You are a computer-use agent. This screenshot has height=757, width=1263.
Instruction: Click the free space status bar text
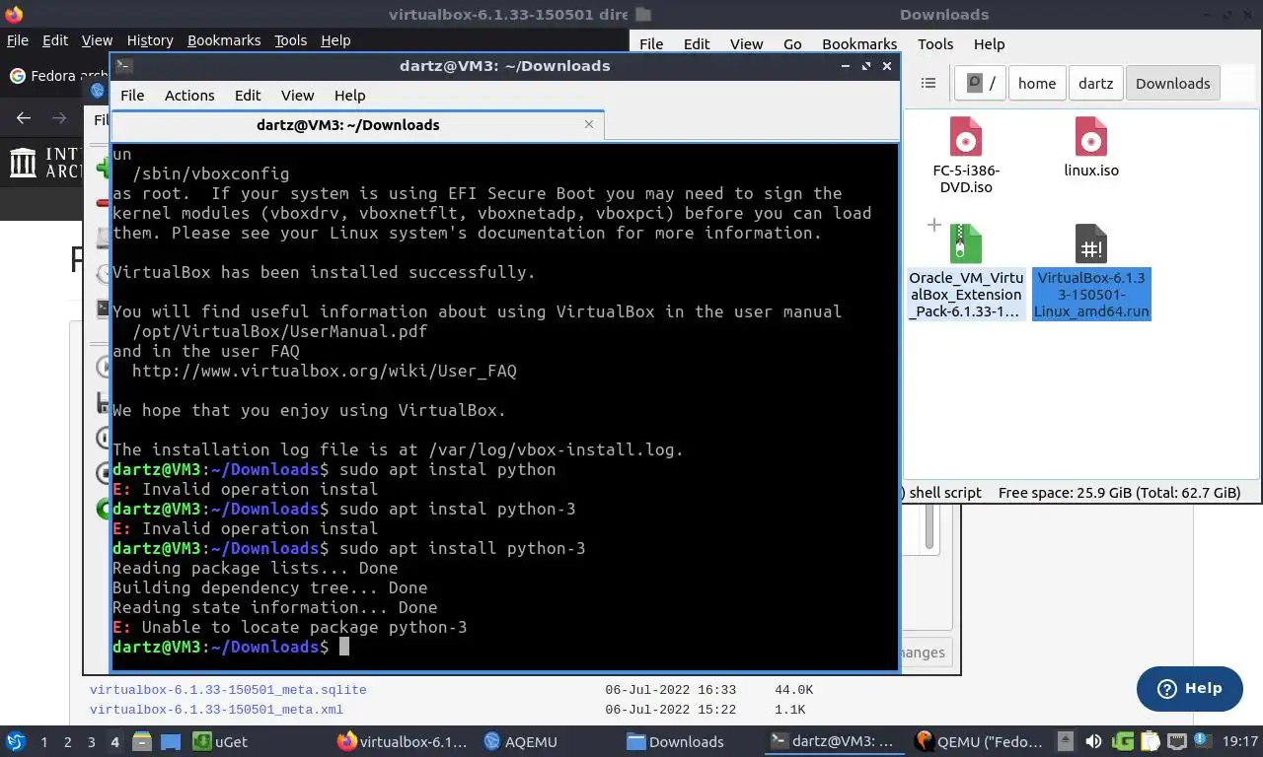click(x=1119, y=492)
